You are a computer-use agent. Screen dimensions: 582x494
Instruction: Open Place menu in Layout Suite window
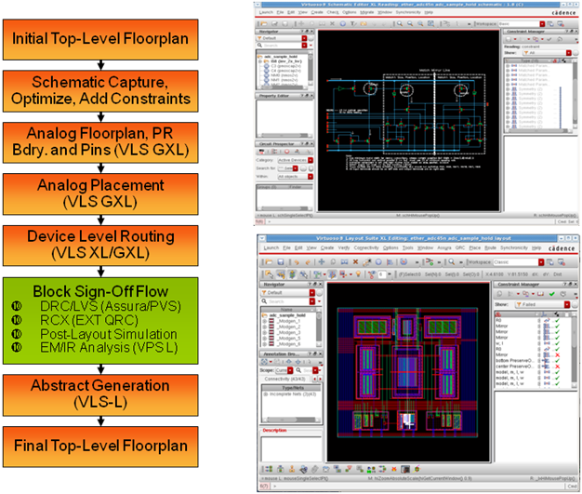click(475, 247)
